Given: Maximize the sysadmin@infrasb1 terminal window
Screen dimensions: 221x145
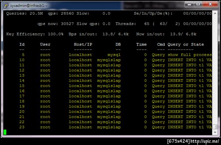Looking at the screenshot, I should coord(198,4).
